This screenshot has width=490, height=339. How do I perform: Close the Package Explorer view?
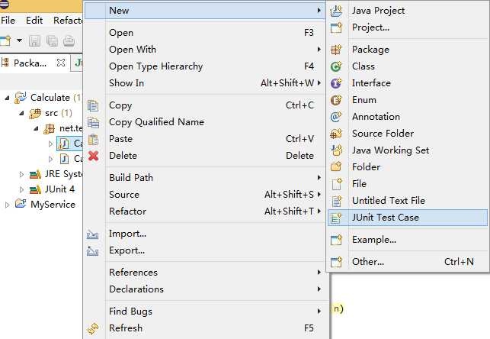[61, 63]
